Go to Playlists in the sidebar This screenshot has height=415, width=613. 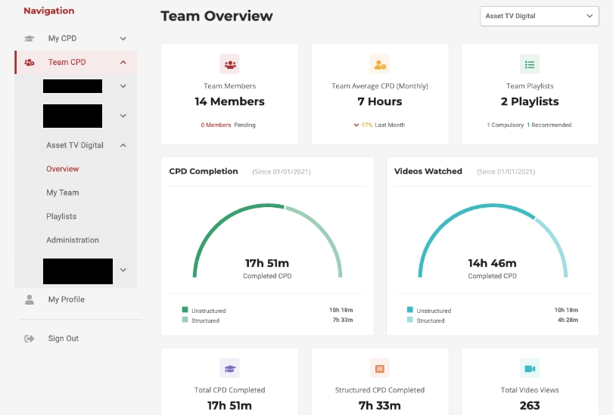click(61, 216)
